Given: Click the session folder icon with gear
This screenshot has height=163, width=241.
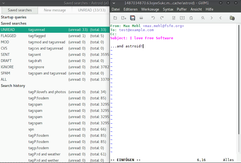Looking at the screenshot, I should tap(232, 18).
